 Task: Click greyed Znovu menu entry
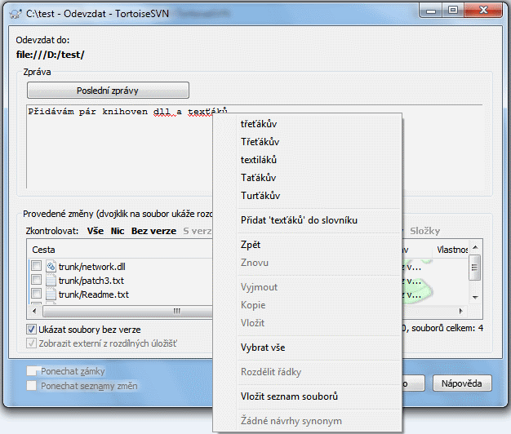(x=307, y=263)
